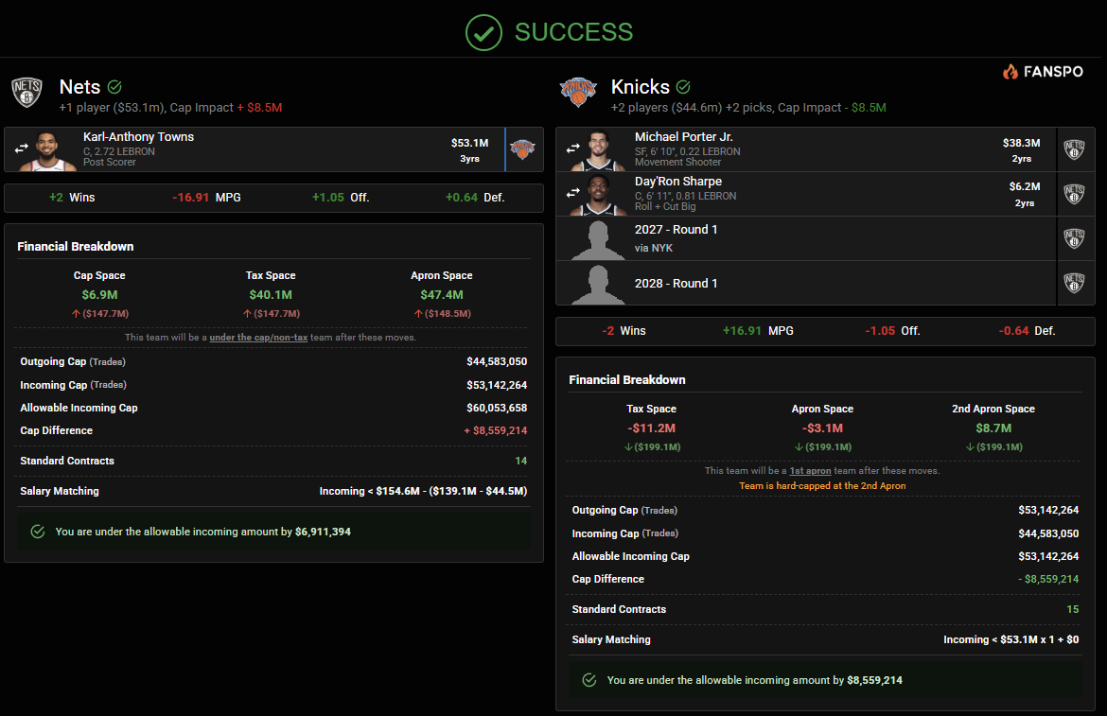Click the Knicks team logo in header
The image size is (1107, 716).
[x=578, y=92]
